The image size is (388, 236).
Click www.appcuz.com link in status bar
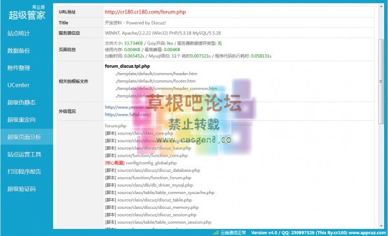pos(367,233)
